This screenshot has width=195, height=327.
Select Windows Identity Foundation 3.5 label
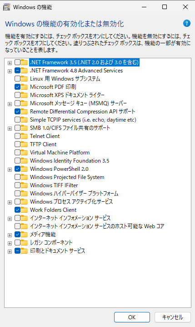coord(70,161)
